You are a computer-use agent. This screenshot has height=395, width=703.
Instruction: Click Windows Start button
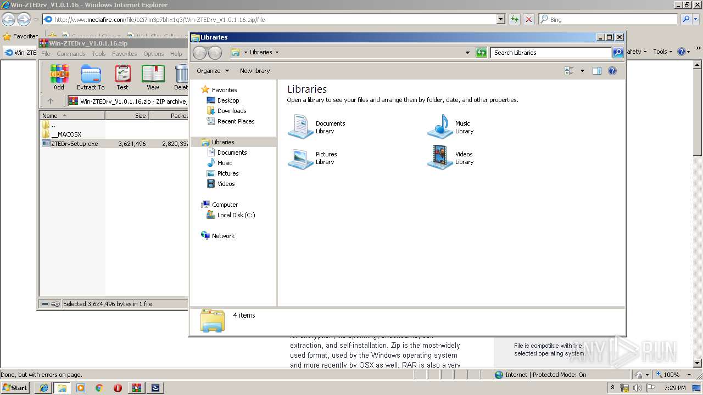pos(15,388)
